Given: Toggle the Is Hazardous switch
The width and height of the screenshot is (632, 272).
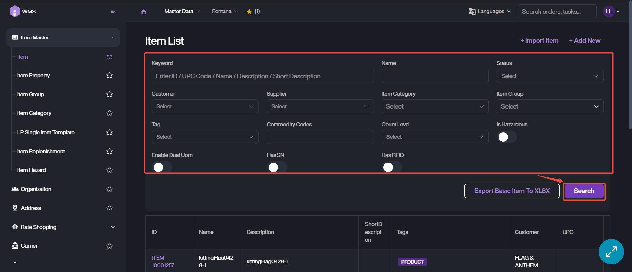Looking at the screenshot, I should [507, 137].
